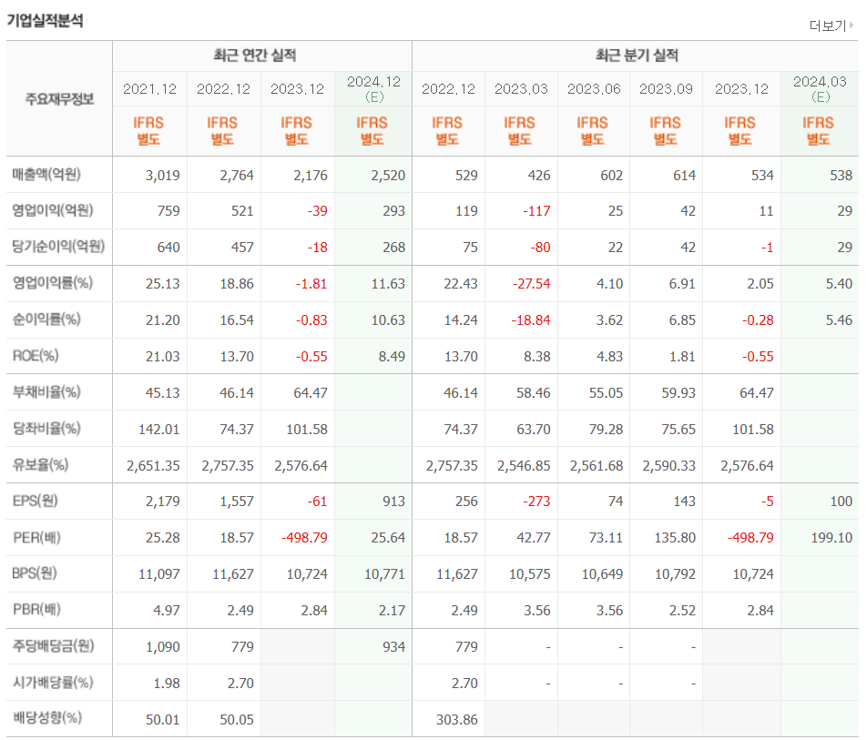
Task: Click the reserve ratio value 2,590.33
Action: [x=669, y=466]
